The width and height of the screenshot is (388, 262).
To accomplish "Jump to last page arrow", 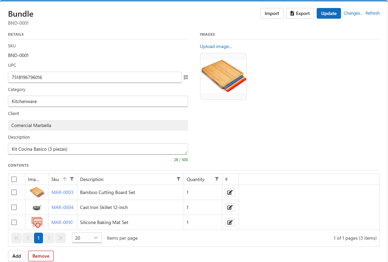I will coord(60,238).
